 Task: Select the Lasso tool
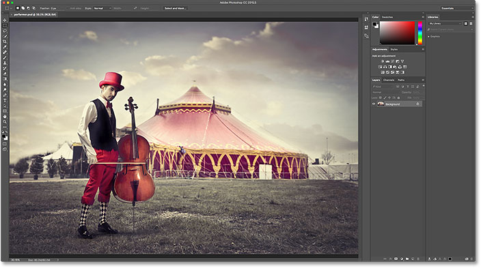(5, 31)
